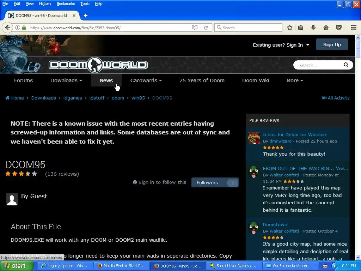
Task: Click idstuff in the breadcrumb
Action: (x=97, y=98)
